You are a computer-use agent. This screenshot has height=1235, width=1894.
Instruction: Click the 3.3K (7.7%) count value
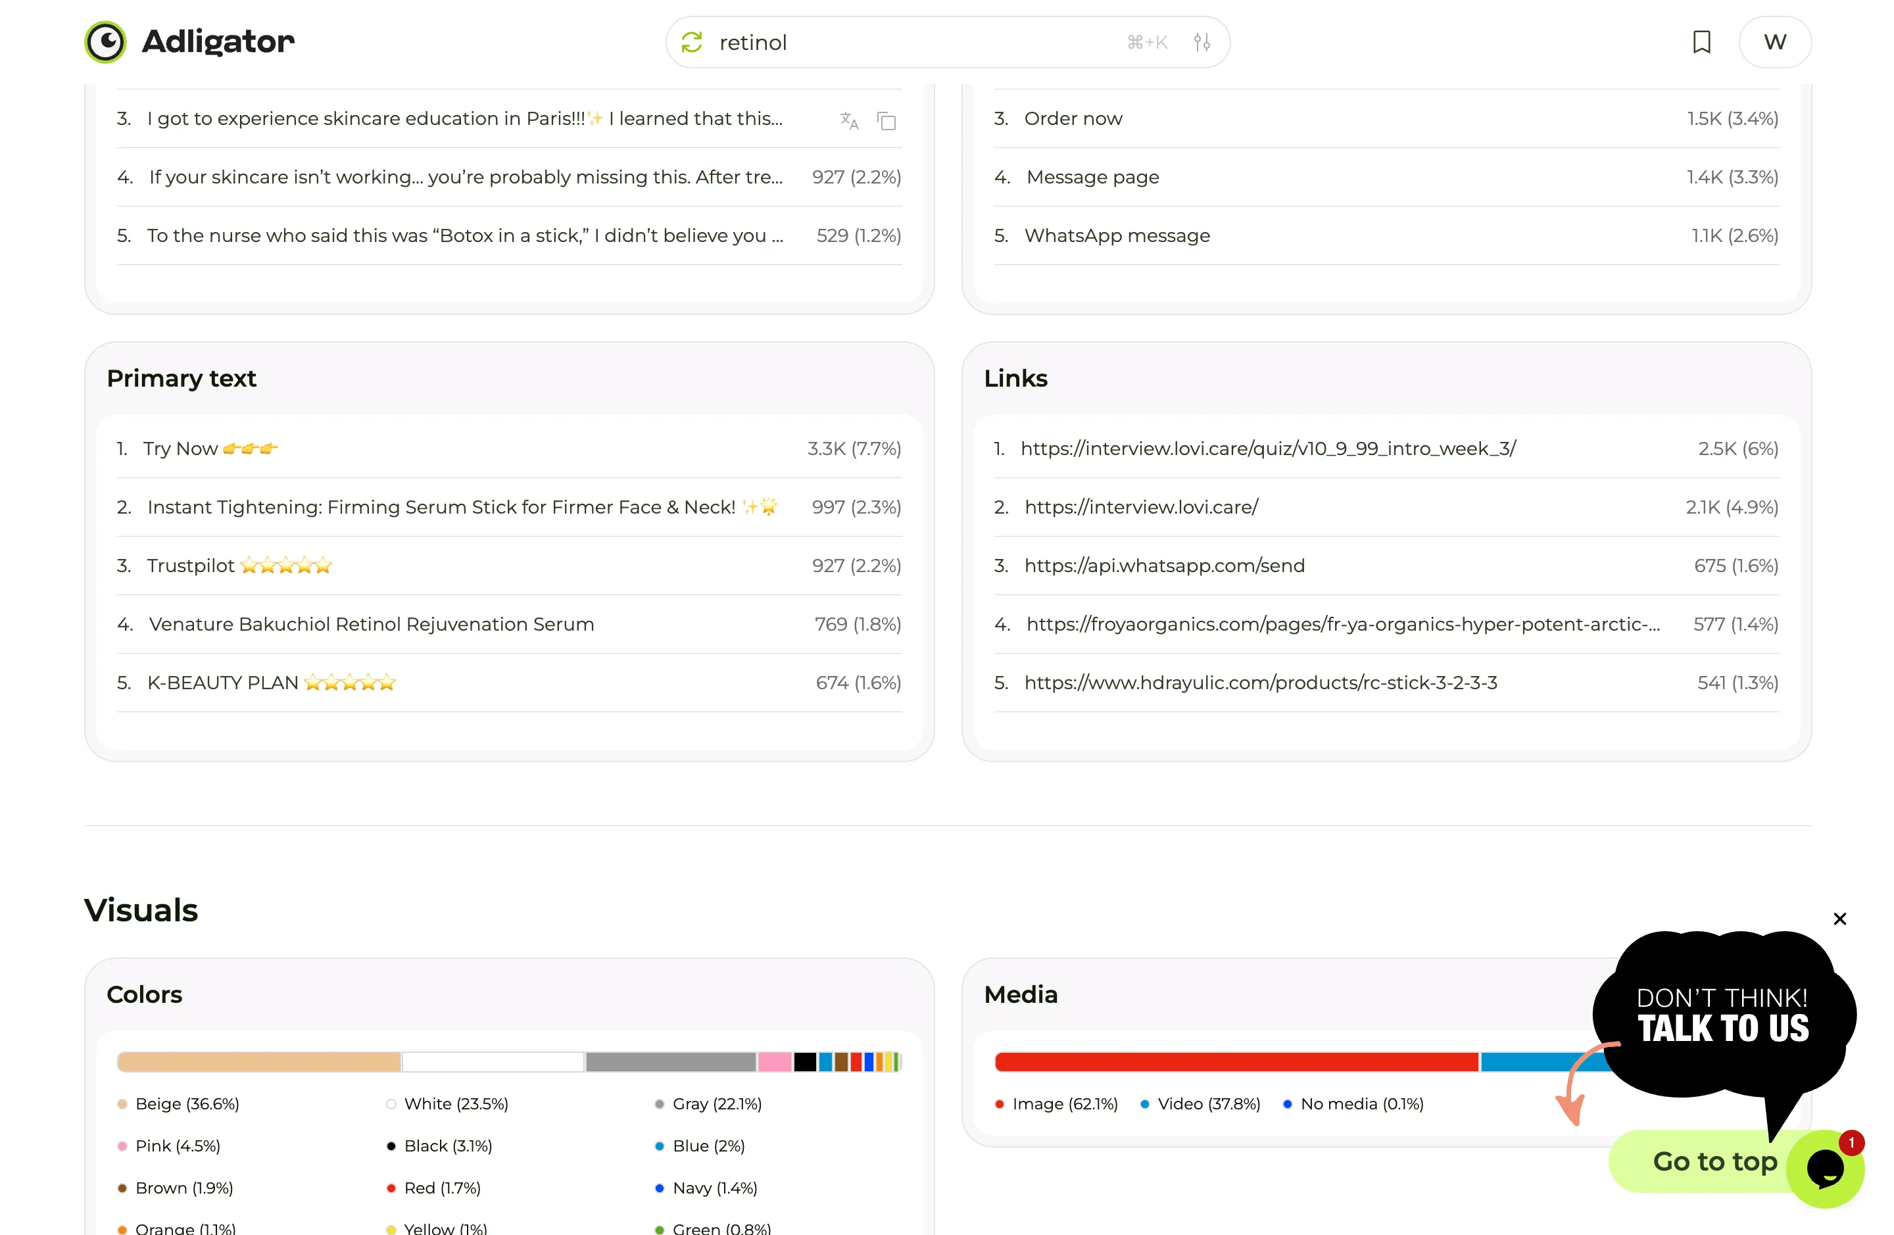tap(854, 448)
